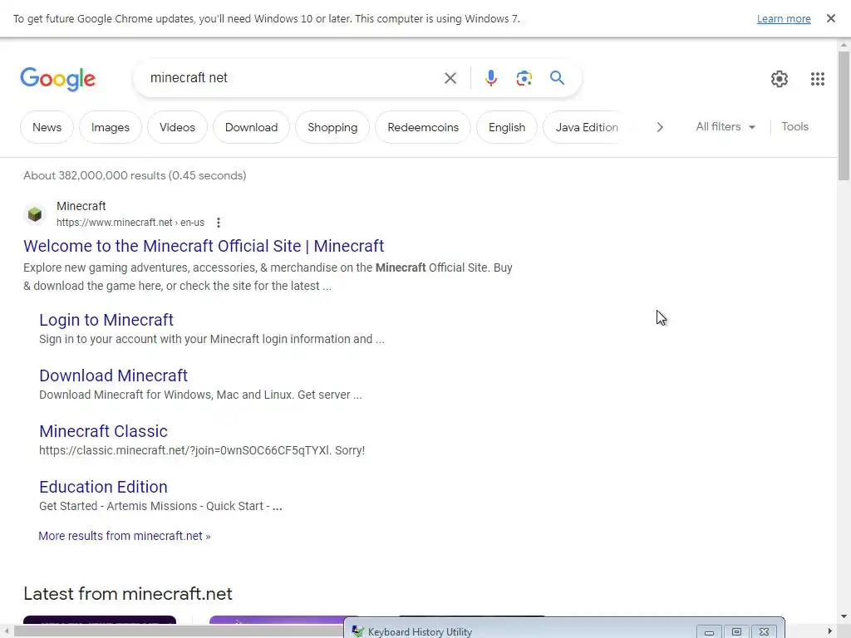Screen dimensions: 851x638
Task: Restore the Keyboard History Utility window
Action: pos(736,632)
